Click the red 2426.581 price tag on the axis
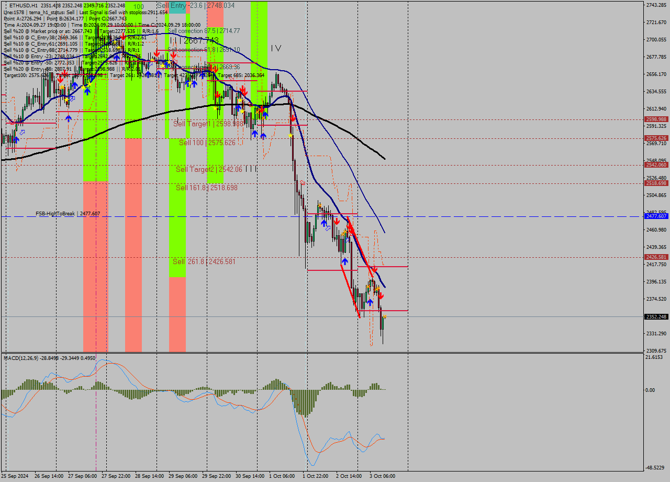Viewport: 670px width, 482px height. click(x=656, y=257)
